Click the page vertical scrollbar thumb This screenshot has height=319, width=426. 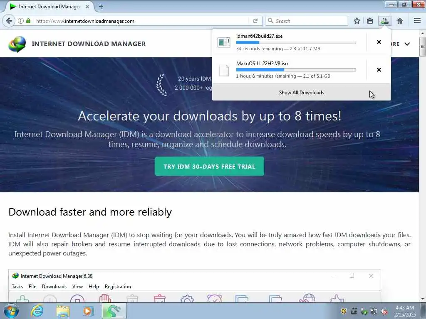(422, 47)
